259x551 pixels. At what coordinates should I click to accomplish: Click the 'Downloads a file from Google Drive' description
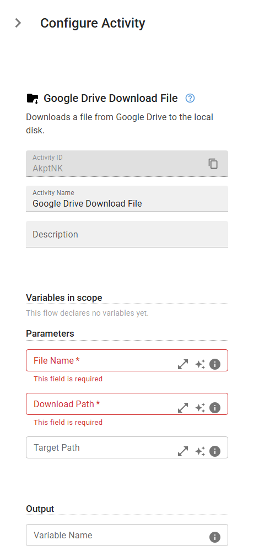click(x=120, y=123)
